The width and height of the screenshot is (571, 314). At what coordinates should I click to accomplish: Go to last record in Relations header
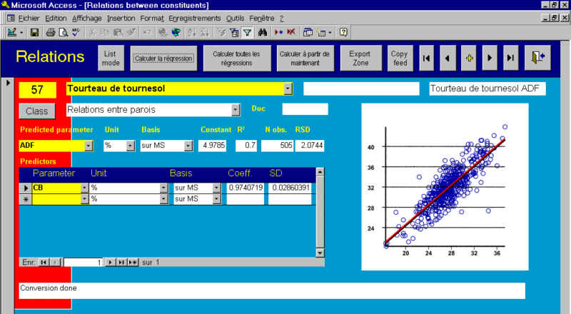(x=510, y=58)
